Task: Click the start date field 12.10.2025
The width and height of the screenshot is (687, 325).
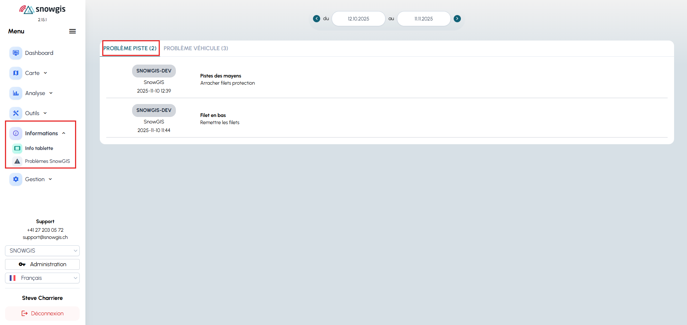Action: click(x=358, y=19)
